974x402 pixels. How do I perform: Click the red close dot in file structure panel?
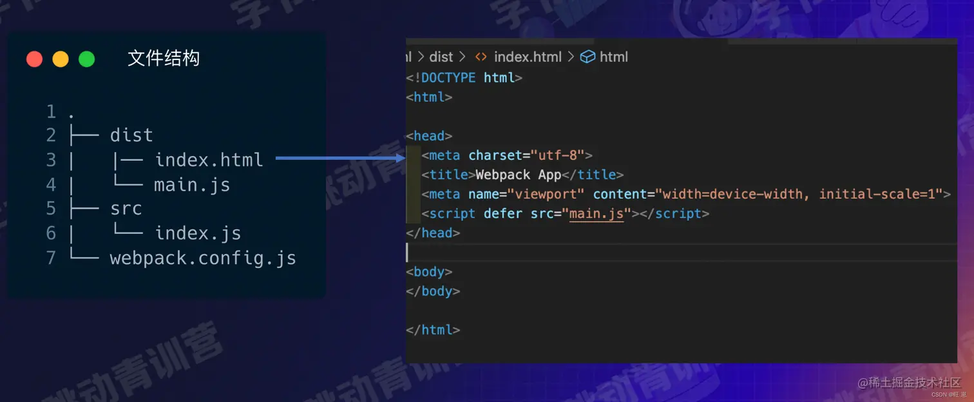[35, 59]
